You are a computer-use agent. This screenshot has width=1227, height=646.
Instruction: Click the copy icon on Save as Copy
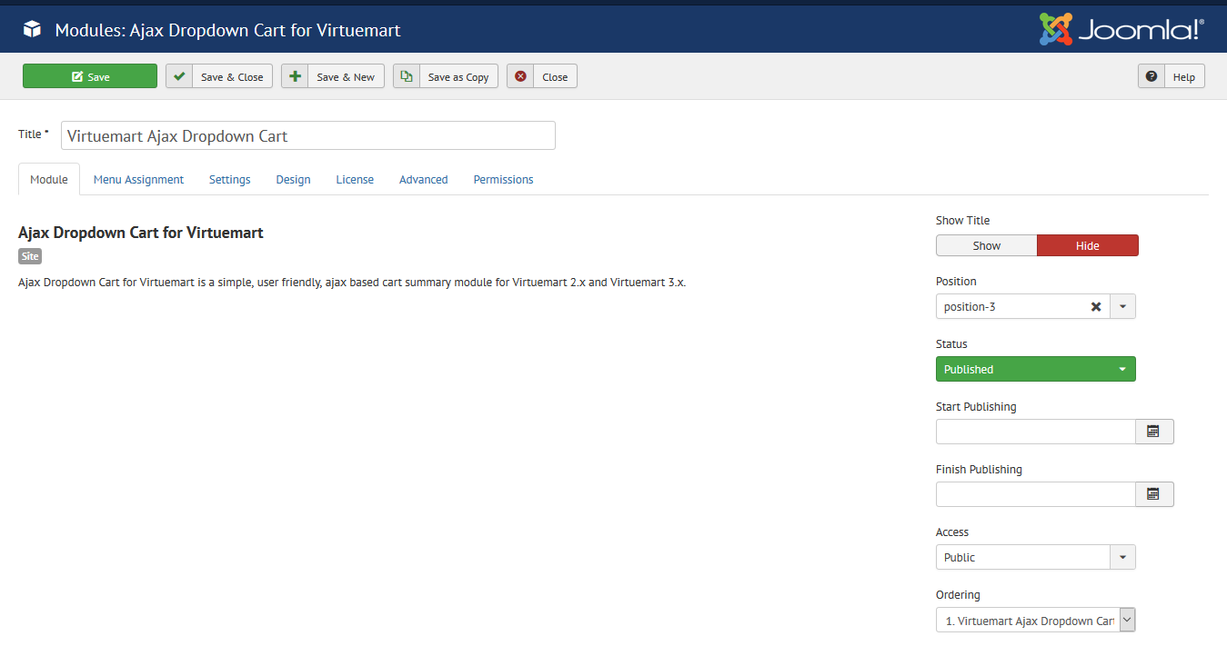tap(407, 76)
